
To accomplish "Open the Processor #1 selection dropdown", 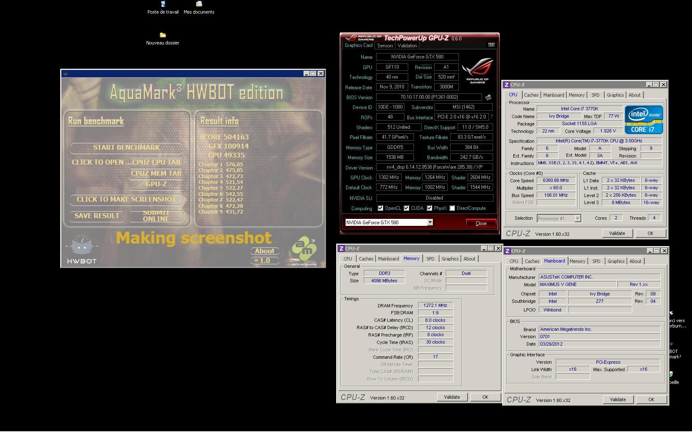I will tap(577, 218).
